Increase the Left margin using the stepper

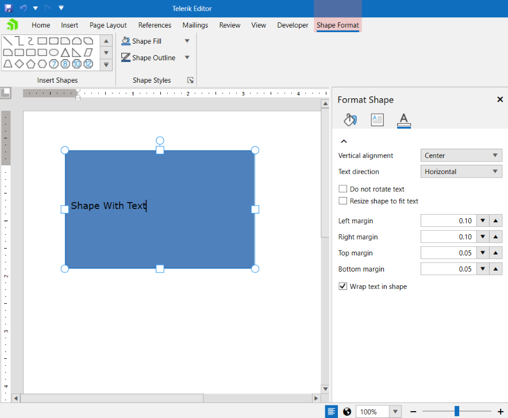[x=495, y=220]
